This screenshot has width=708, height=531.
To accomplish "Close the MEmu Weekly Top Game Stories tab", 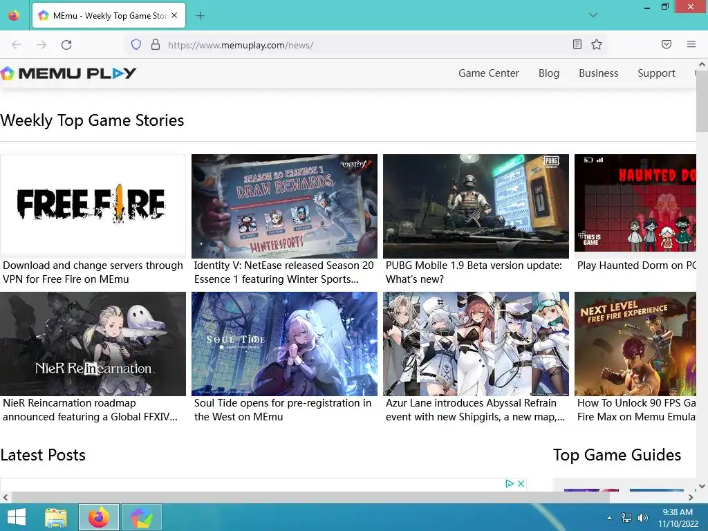I will 174,15.
